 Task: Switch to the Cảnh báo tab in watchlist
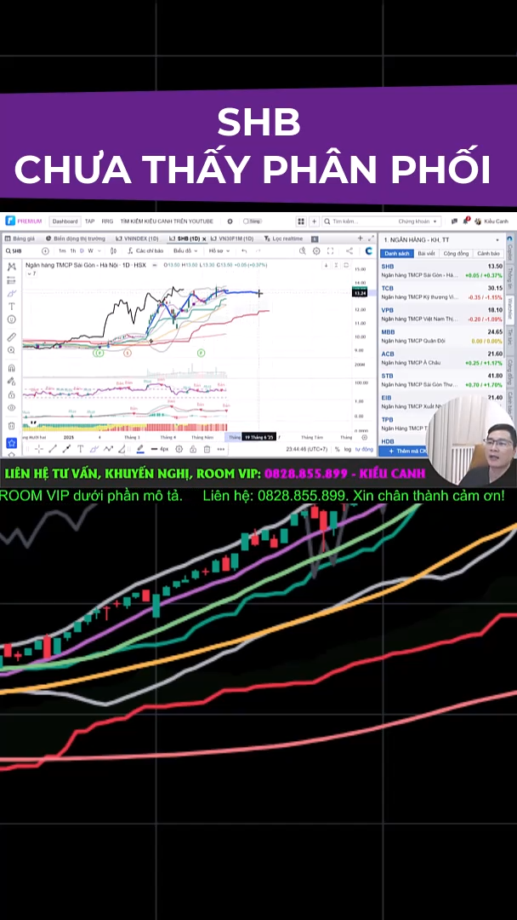488,254
